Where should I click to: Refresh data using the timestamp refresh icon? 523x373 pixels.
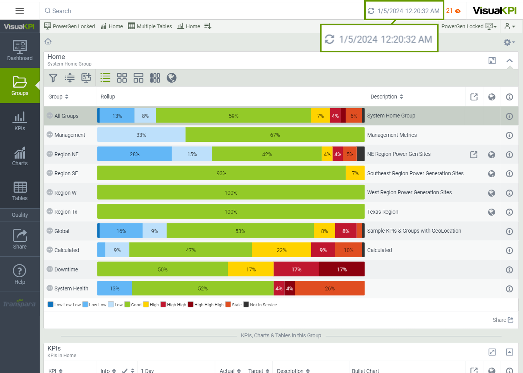click(371, 11)
